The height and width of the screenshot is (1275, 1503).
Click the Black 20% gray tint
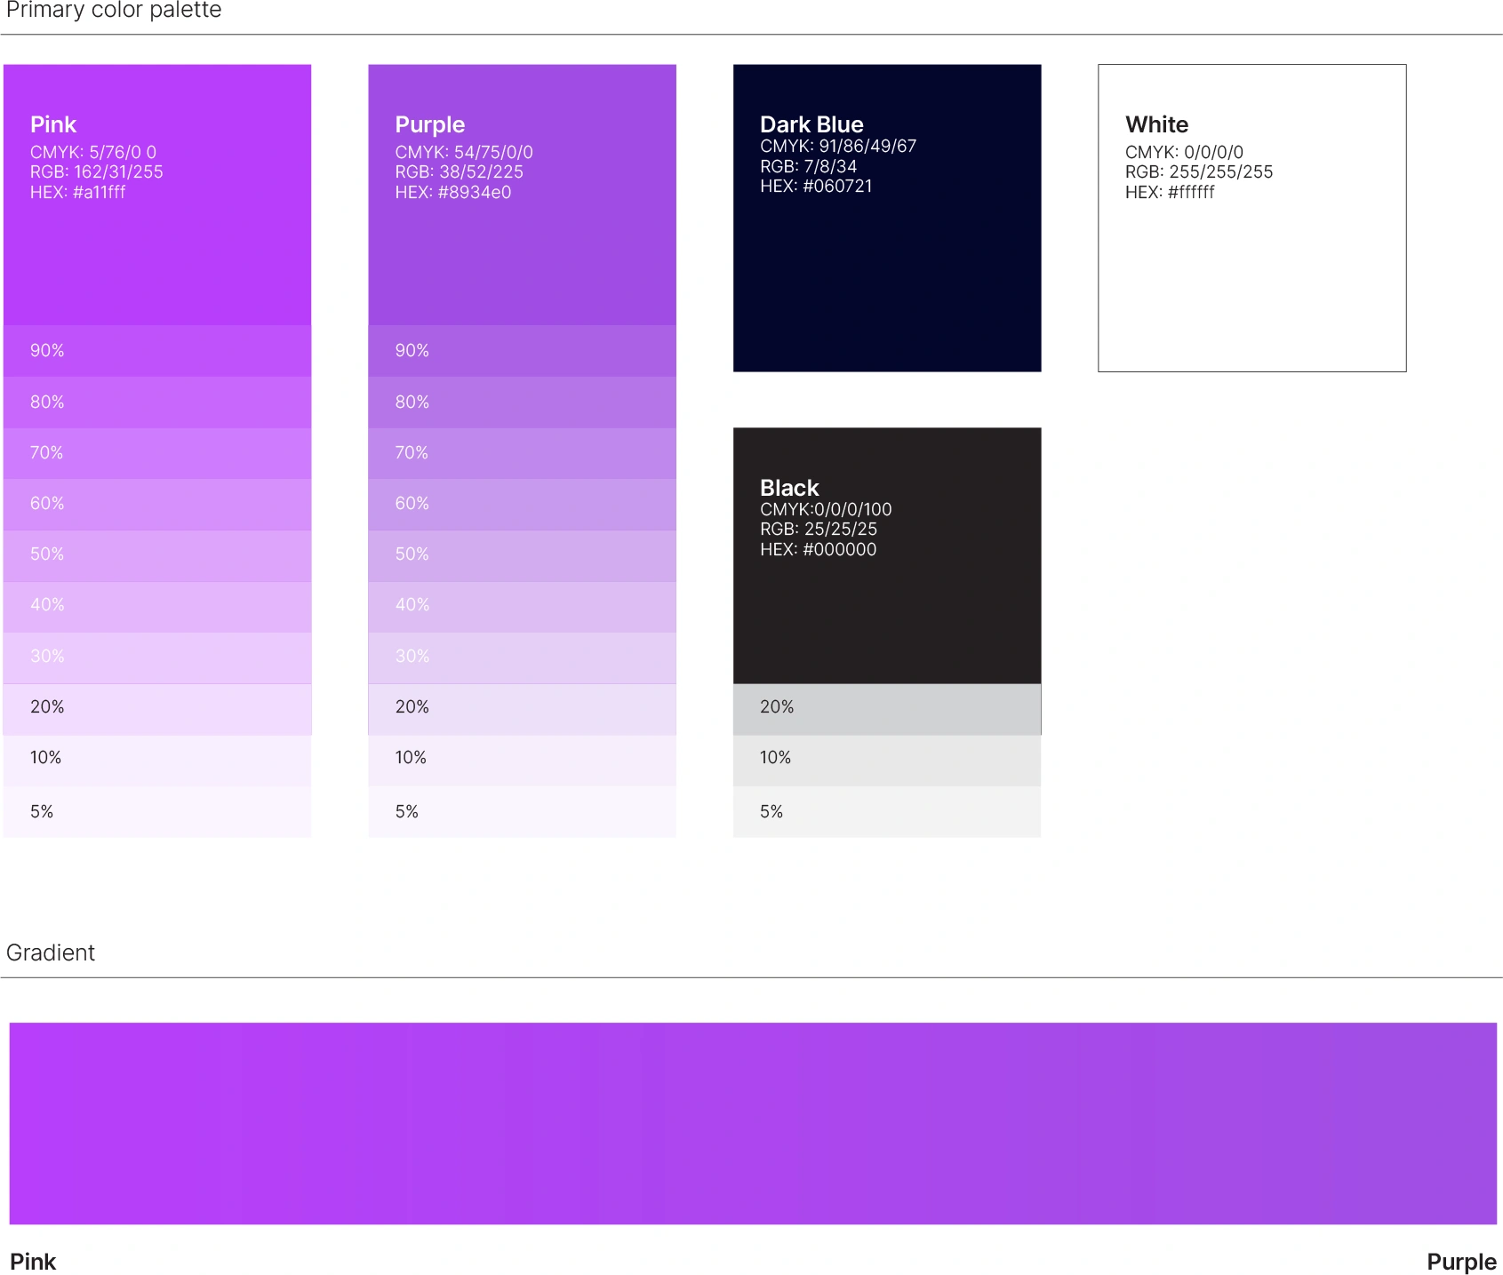pyautogui.click(x=887, y=709)
